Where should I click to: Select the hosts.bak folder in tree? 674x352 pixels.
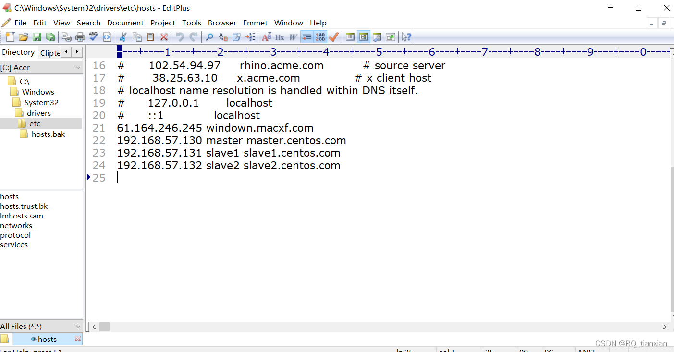point(48,134)
